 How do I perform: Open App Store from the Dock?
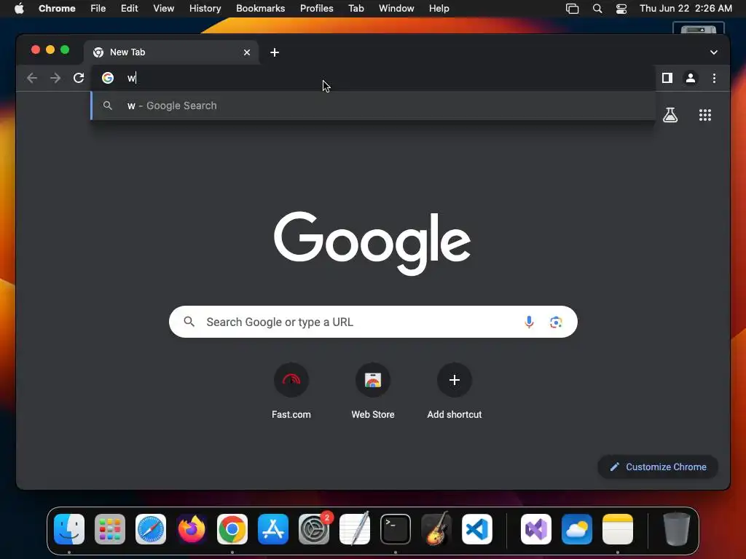(273, 529)
